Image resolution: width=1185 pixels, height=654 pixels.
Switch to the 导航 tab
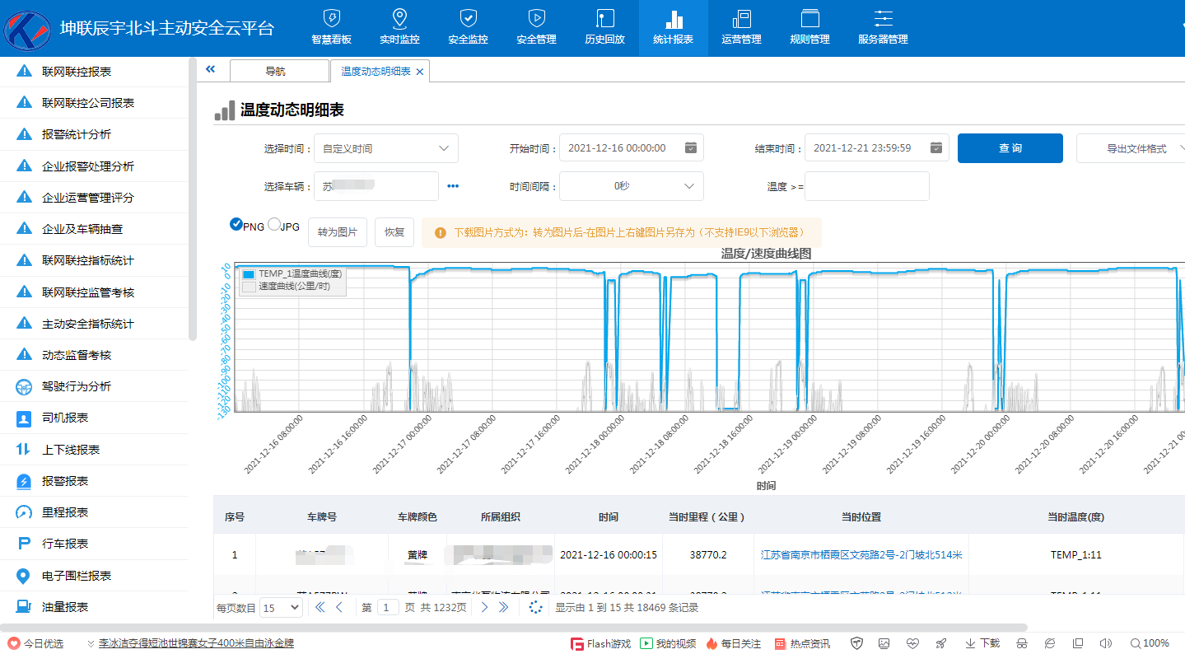point(275,72)
